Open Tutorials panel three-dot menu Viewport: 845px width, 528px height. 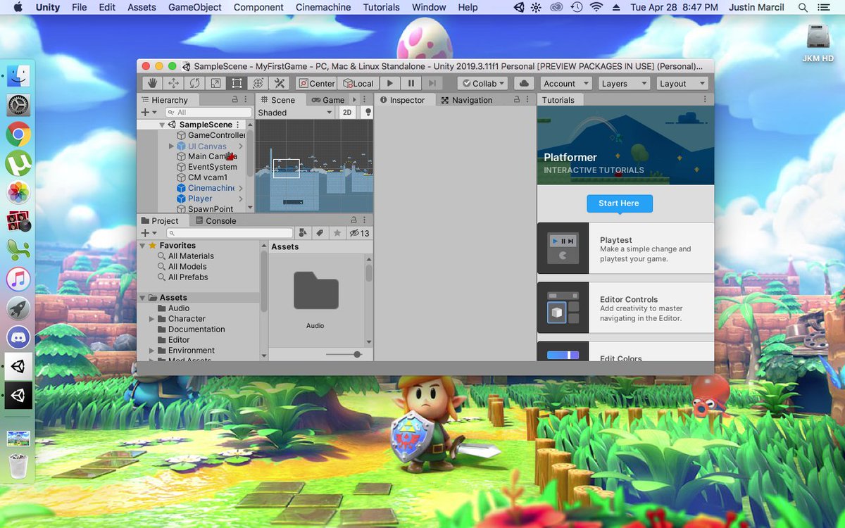(705, 100)
